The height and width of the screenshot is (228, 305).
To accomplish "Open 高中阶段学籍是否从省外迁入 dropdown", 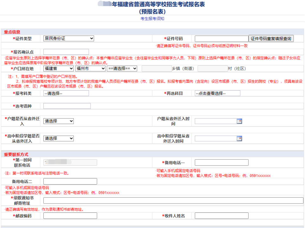I will coord(58,139).
